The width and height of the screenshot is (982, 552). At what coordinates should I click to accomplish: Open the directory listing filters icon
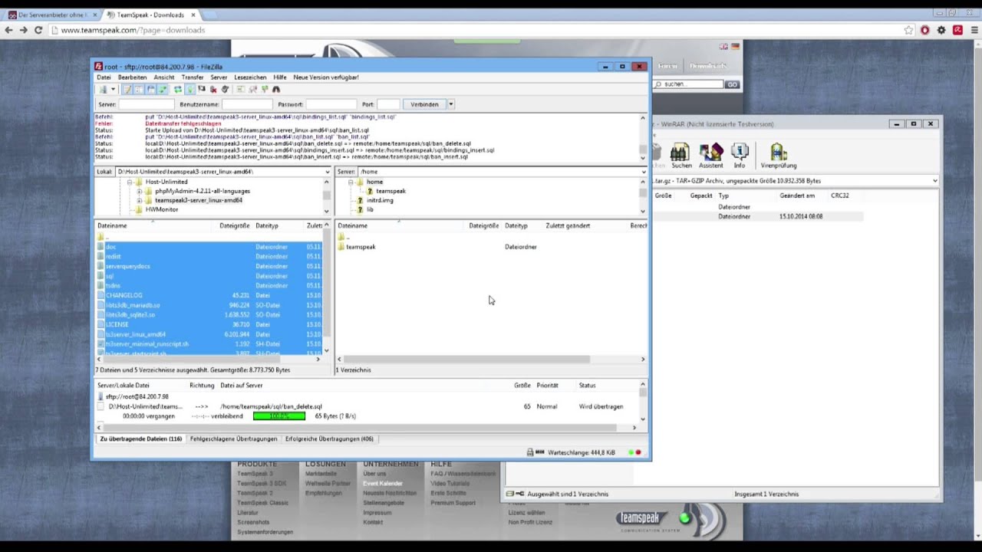click(239, 89)
